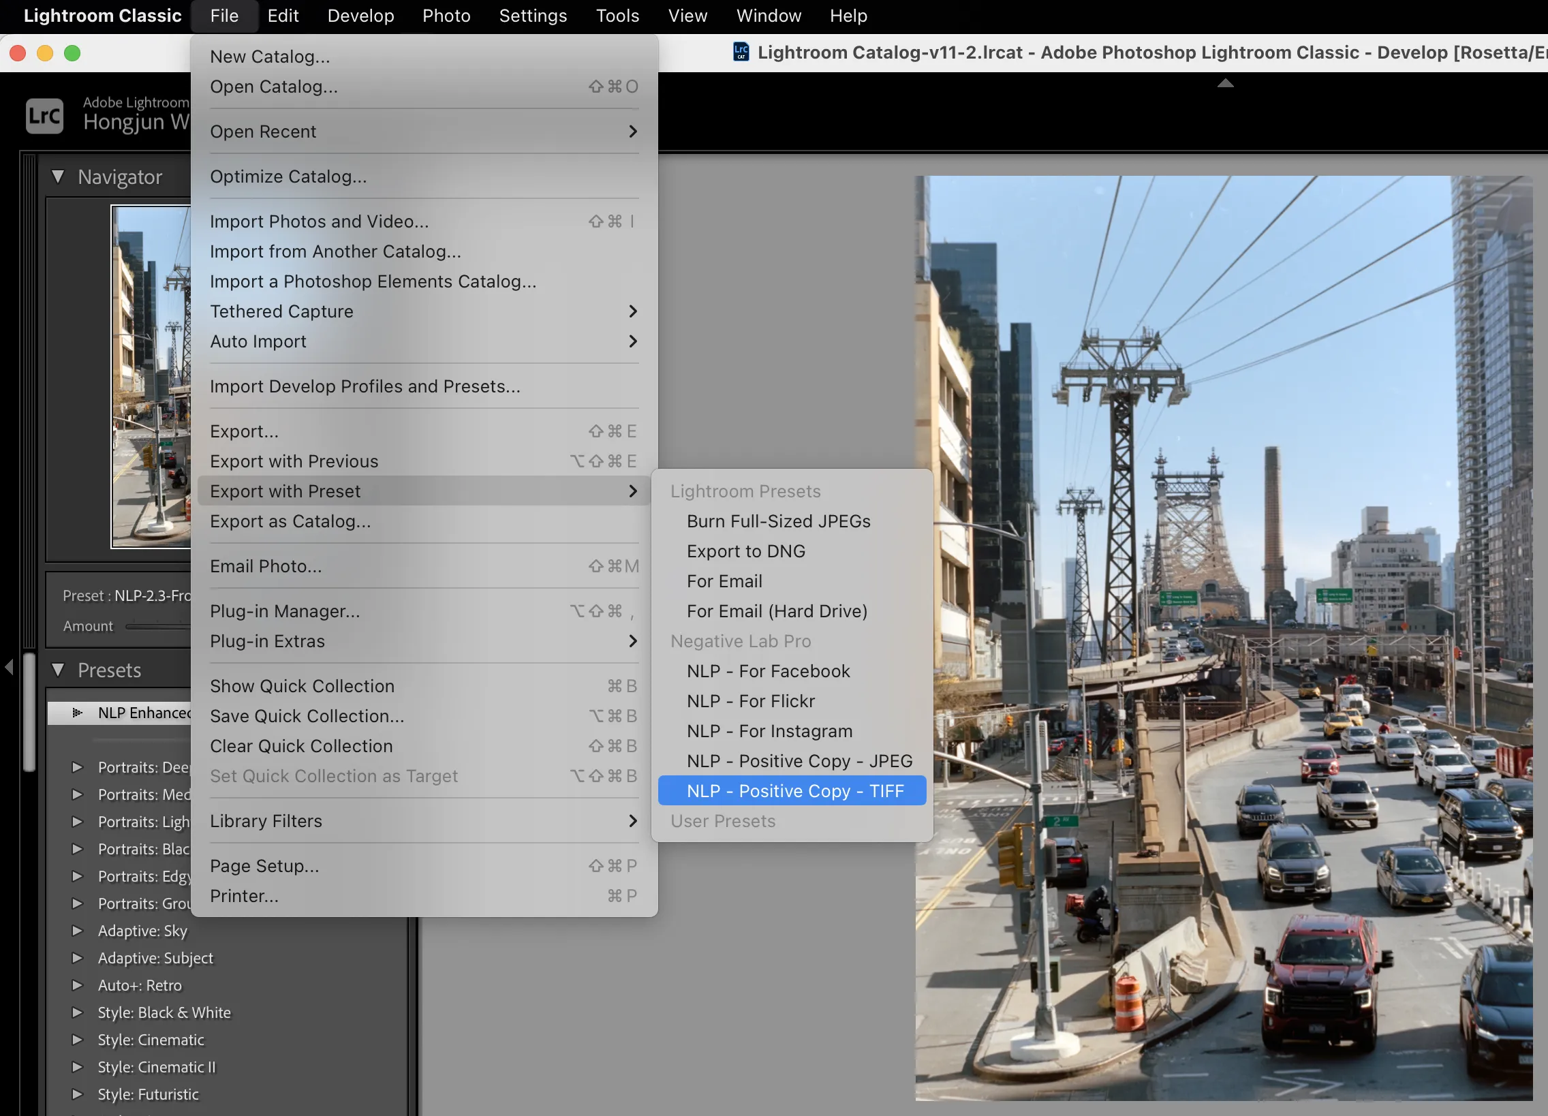
Task: Select NLP - For Facebook preset
Action: point(792,671)
